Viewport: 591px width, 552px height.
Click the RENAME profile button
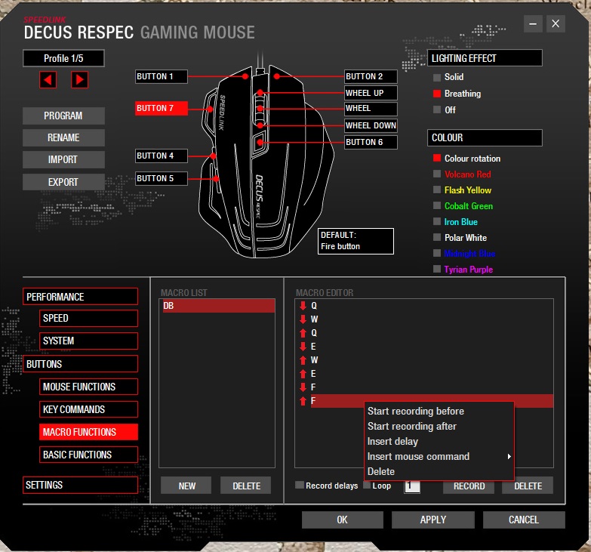coord(63,137)
